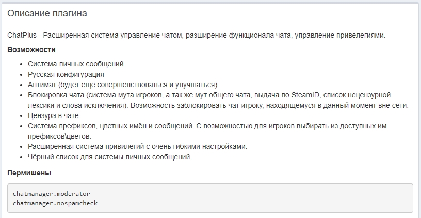This screenshot has height=218, width=421.
Task: Click the "Чёрный список" list item
Action: tap(52, 157)
